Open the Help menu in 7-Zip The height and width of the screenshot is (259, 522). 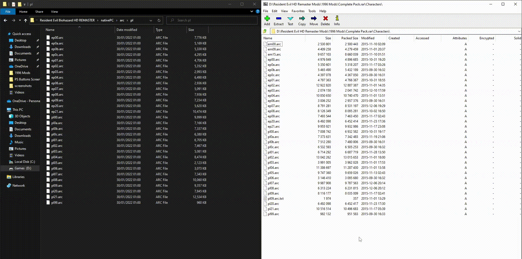click(323, 11)
